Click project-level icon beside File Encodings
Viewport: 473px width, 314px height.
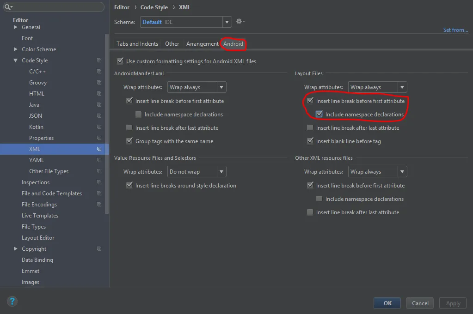[x=99, y=204]
